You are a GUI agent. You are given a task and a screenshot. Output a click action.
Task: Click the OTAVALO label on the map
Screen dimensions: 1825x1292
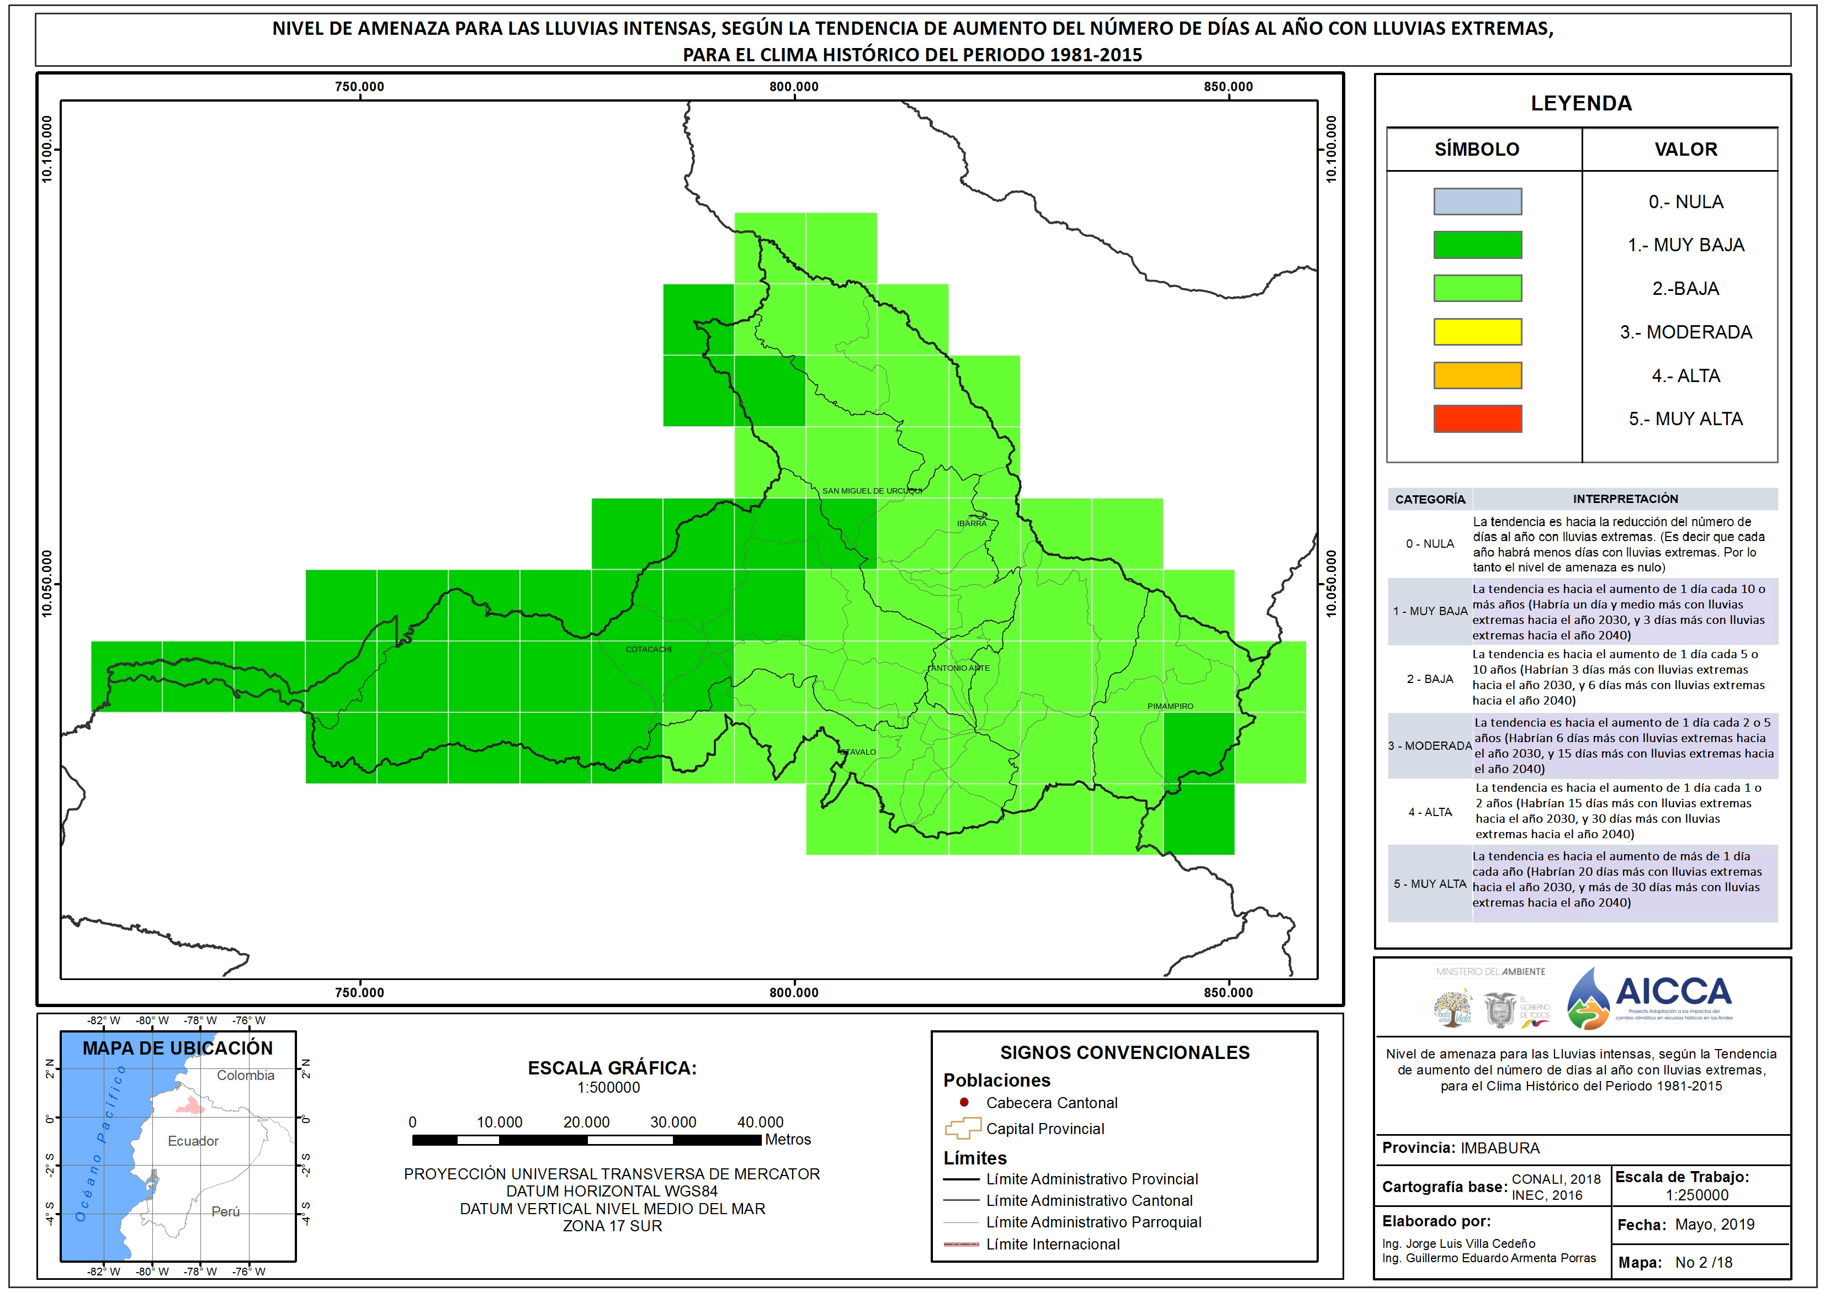pyautogui.click(x=857, y=752)
